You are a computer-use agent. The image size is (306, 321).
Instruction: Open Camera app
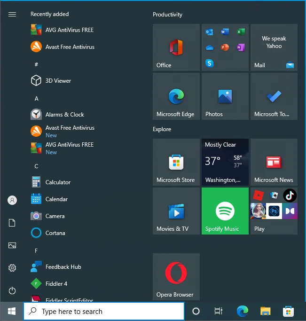click(x=47, y=216)
